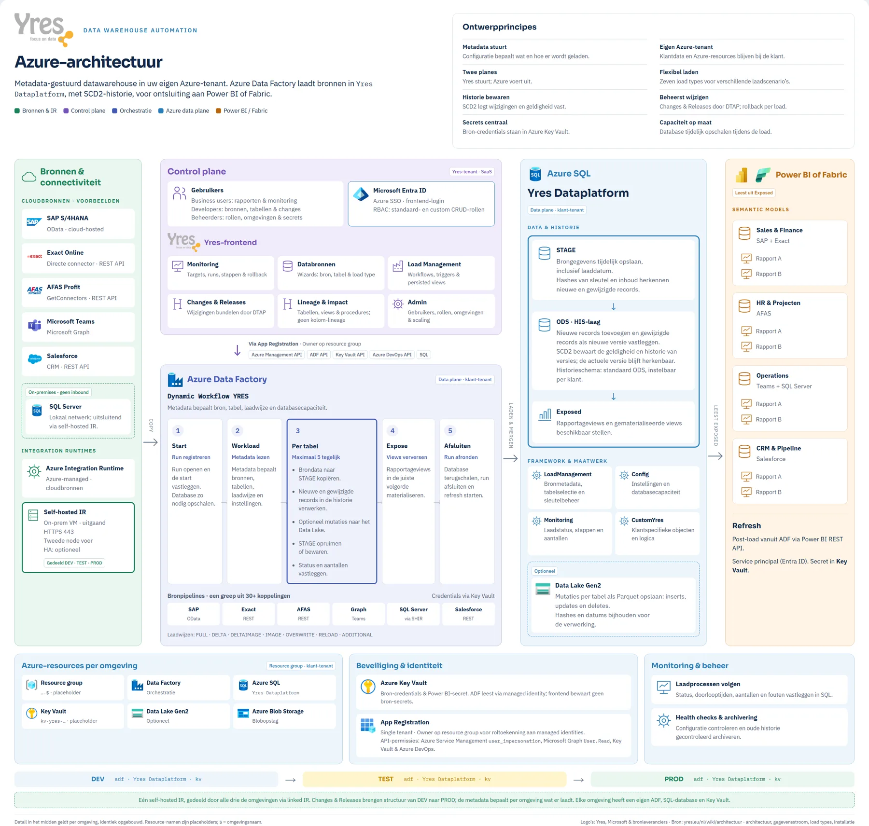Click the green Fabric icon

click(x=763, y=175)
